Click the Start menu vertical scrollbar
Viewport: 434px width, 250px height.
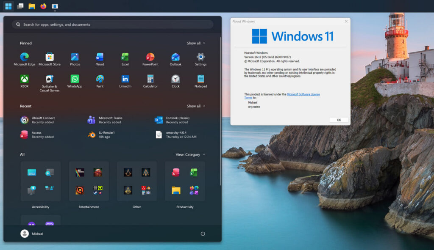pos(220,111)
